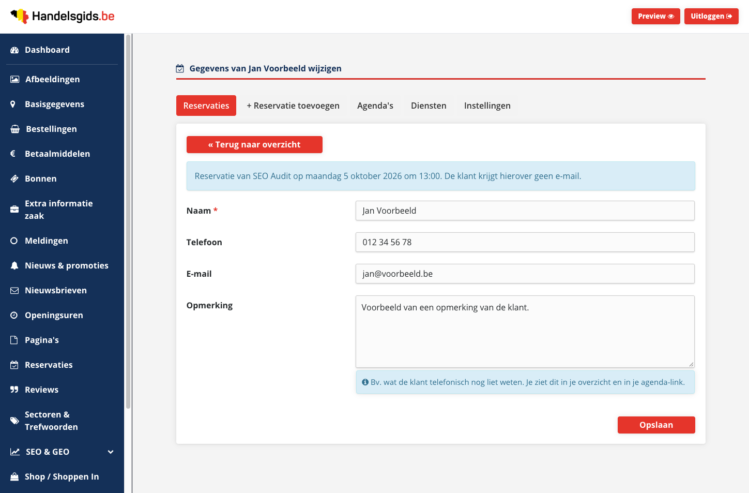Click the Nieuwsbrieven envelope icon
The width and height of the screenshot is (749, 493).
14,290
